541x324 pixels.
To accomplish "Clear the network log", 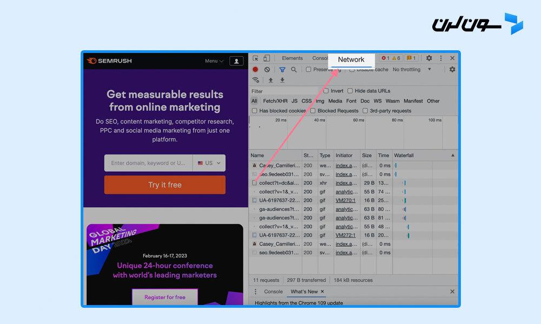I will click(x=267, y=69).
